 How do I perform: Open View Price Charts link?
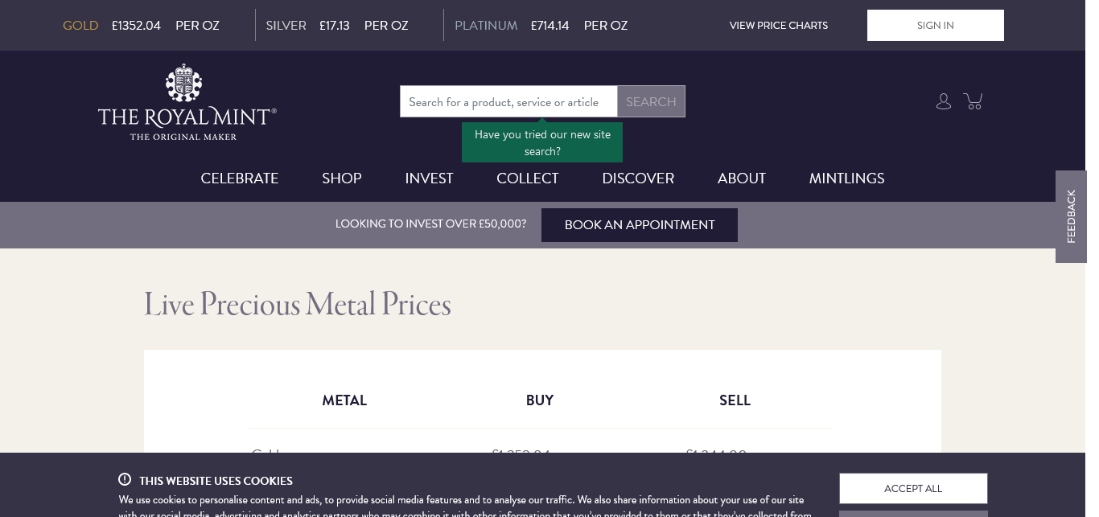[779, 26]
